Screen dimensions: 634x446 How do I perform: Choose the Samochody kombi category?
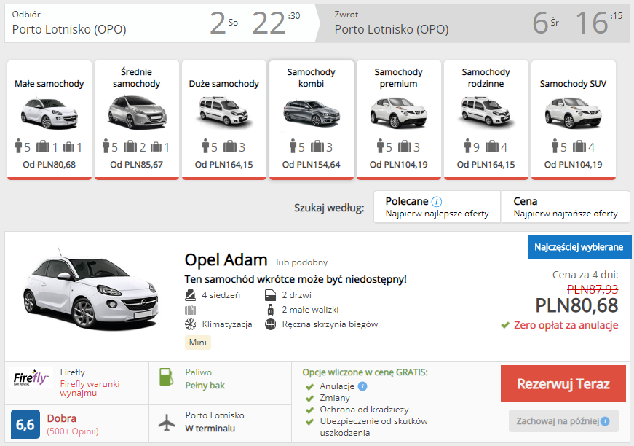point(312,120)
